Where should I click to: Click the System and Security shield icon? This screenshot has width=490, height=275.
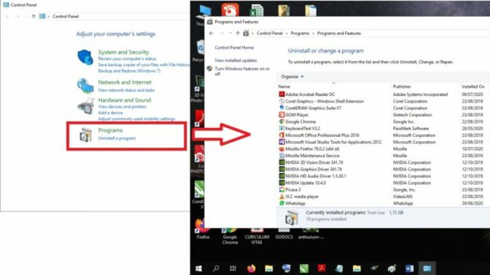(x=85, y=57)
